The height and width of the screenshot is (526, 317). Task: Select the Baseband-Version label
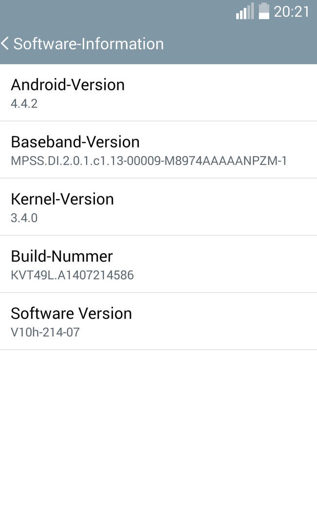pyautogui.click(x=75, y=142)
